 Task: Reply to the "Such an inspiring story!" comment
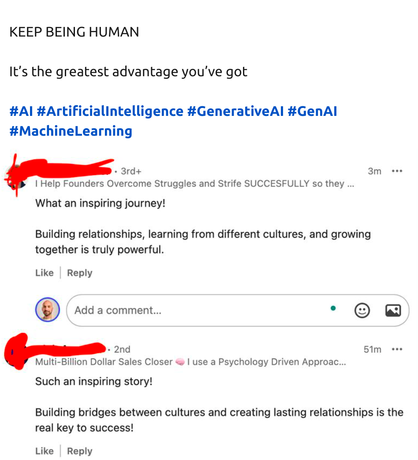click(79, 451)
